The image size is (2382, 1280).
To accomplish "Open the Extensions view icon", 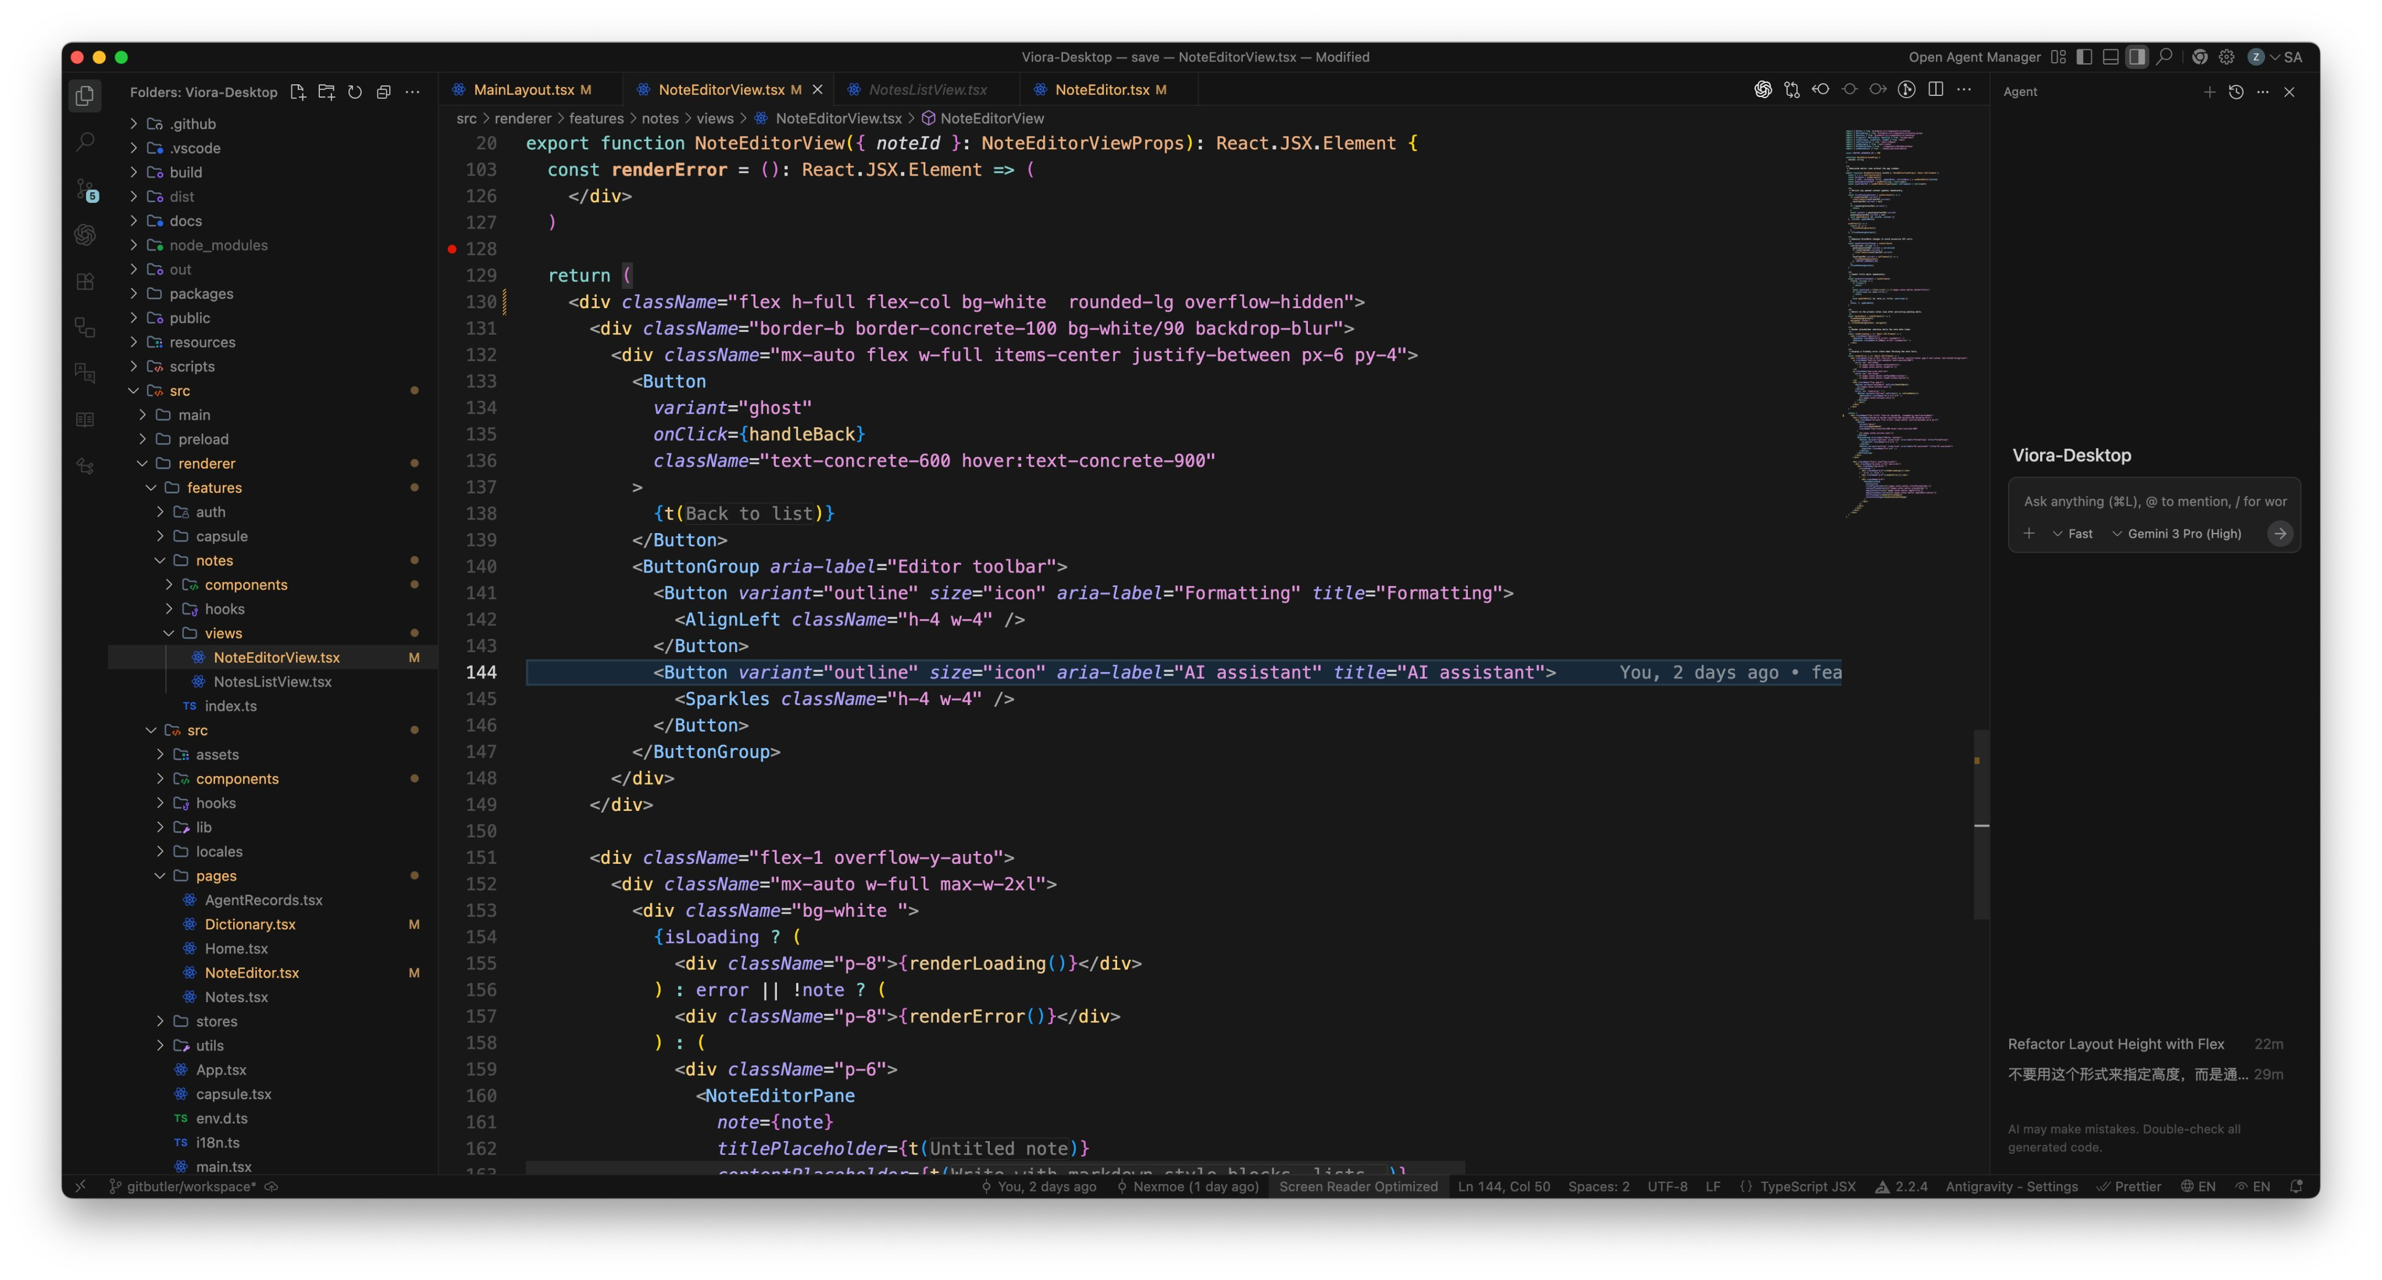I will 85,281.
